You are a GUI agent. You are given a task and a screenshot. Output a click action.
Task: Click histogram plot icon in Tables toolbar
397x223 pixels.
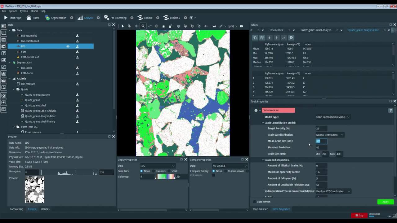284,37
